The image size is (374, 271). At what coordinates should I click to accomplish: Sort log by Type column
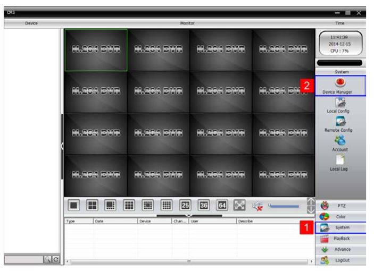tap(79, 221)
